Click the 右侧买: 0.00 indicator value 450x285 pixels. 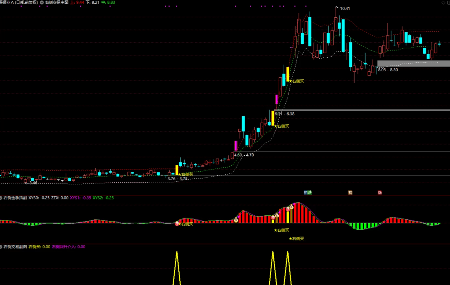tap(39, 247)
